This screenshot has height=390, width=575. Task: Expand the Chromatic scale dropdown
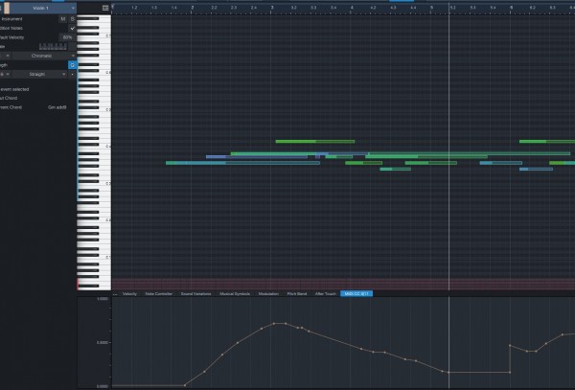tap(42, 56)
